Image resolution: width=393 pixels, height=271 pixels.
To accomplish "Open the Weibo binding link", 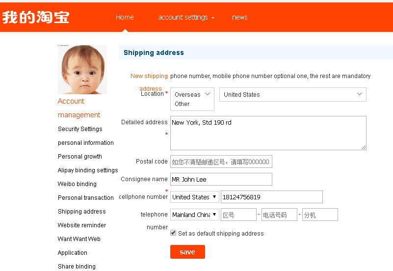I will click(77, 184).
